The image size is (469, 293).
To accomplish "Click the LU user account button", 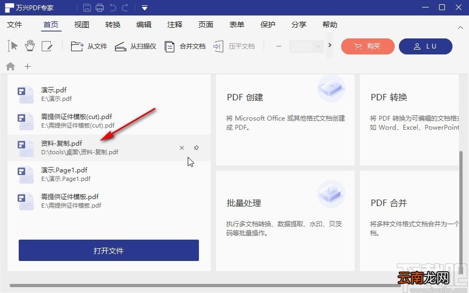I will click(425, 46).
